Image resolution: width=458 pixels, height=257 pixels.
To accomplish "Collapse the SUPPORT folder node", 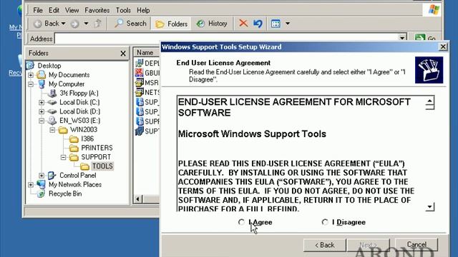I will pyautogui.click(x=64, y=157).
